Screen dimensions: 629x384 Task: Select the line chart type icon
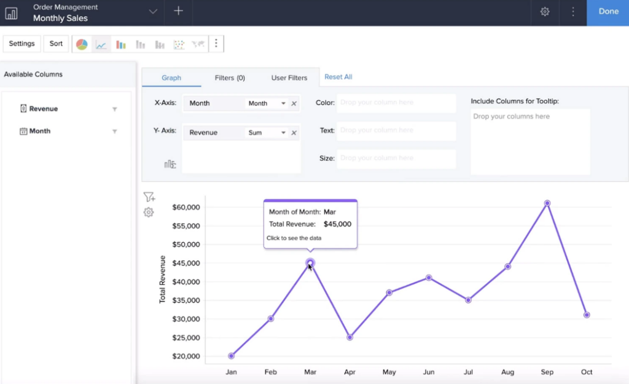coord(101,44)
